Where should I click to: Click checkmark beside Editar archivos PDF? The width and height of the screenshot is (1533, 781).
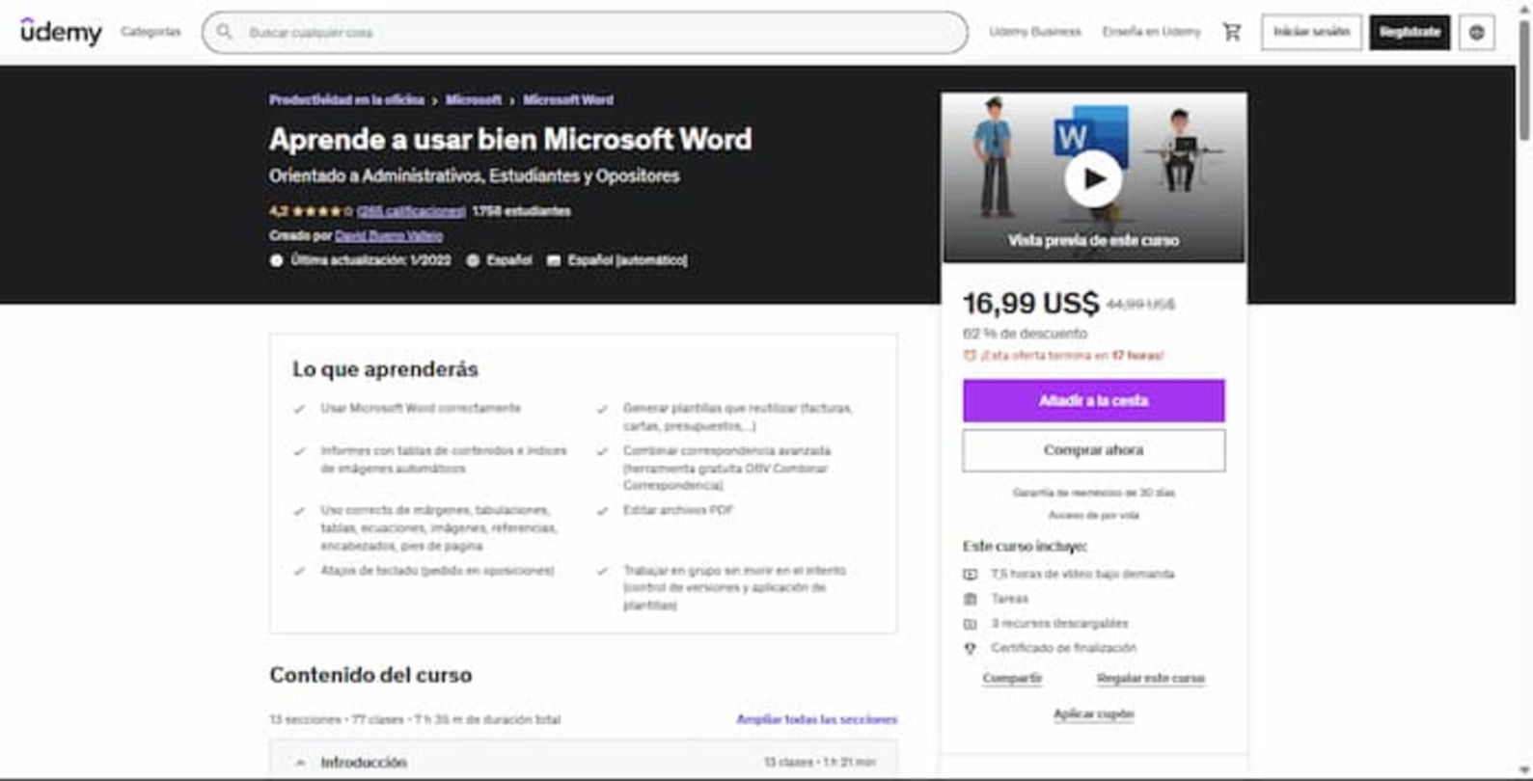[x=602, y=511]
